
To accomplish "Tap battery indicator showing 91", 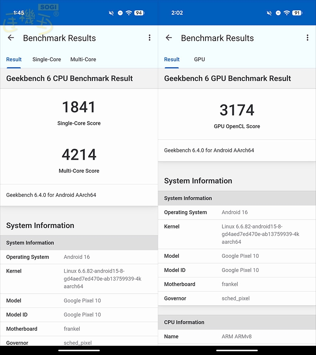I will [297, 13].
